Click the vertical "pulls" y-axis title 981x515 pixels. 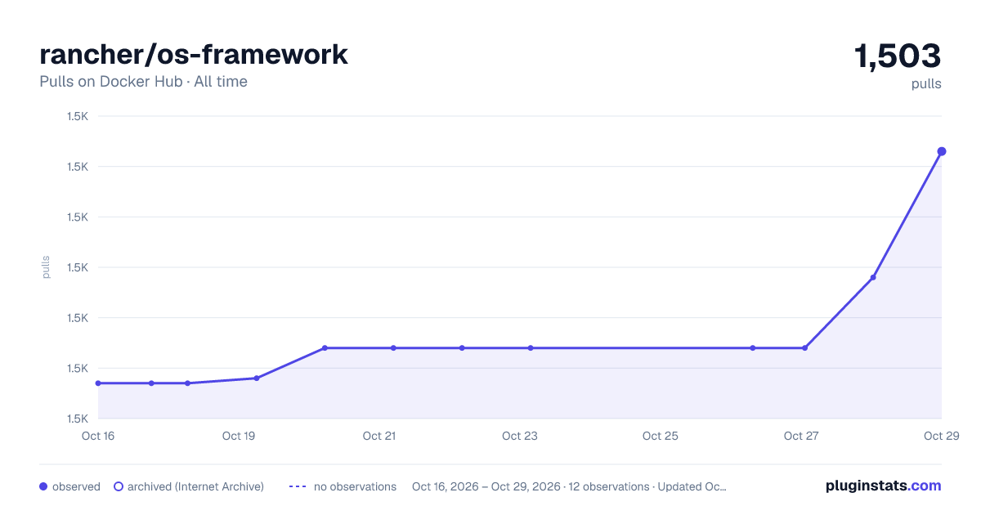[x=46, y=267]
